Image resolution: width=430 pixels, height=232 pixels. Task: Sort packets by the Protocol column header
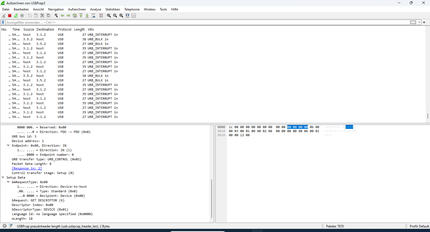pyautogui.click(x=65, y=30)
